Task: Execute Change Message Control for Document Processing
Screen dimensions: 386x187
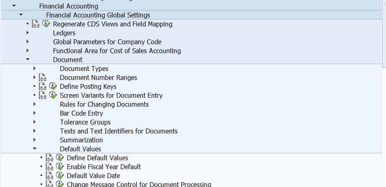Action: [x=60, y=184]
